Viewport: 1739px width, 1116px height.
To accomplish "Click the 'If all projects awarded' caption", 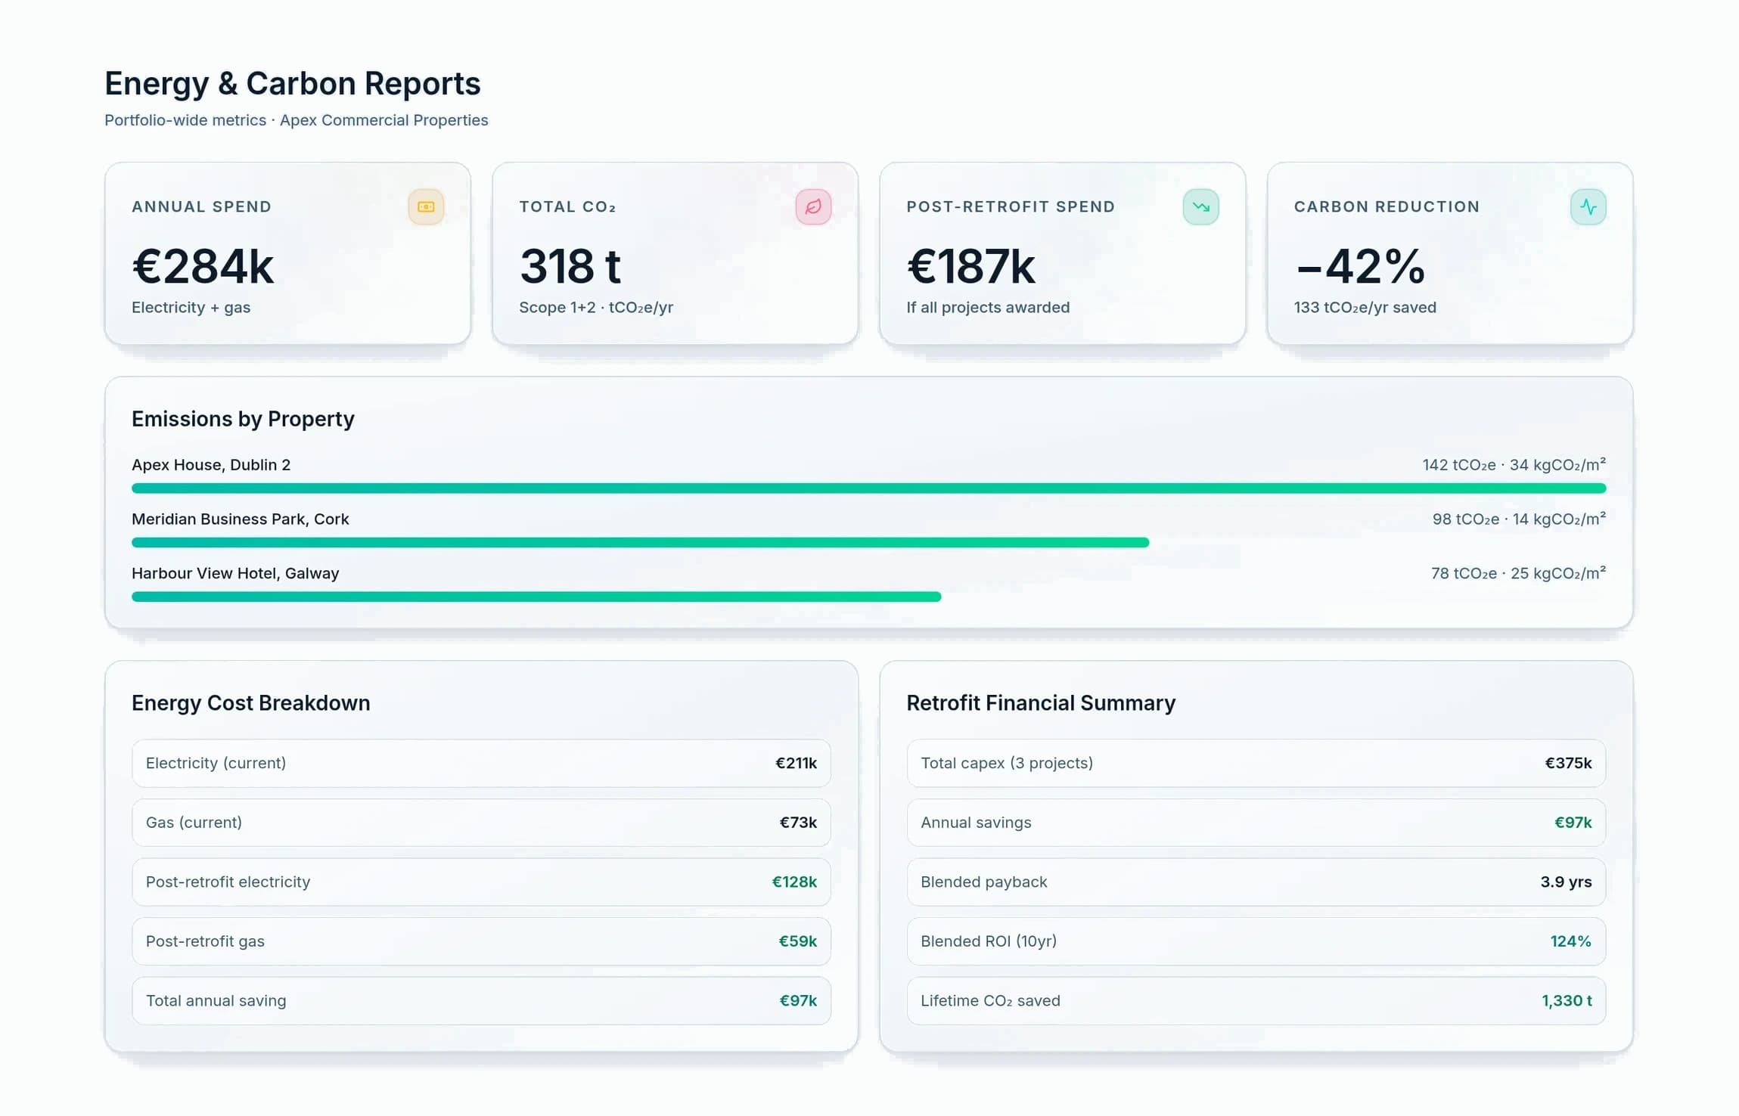I will tap(988, 308).
